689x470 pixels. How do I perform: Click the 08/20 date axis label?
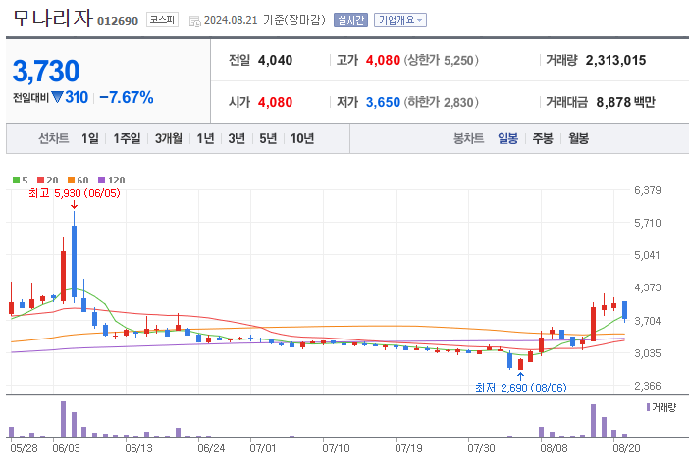[x=626, y=448]
